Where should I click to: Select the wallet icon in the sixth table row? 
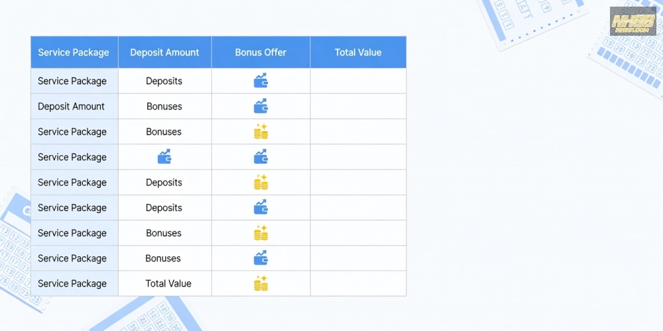pos(261,208)
